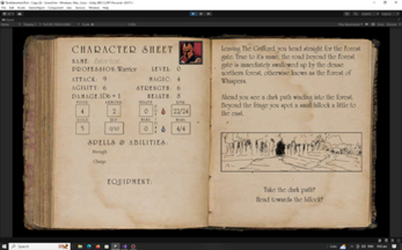Open the Edit menu

click(x=12, y=8)
